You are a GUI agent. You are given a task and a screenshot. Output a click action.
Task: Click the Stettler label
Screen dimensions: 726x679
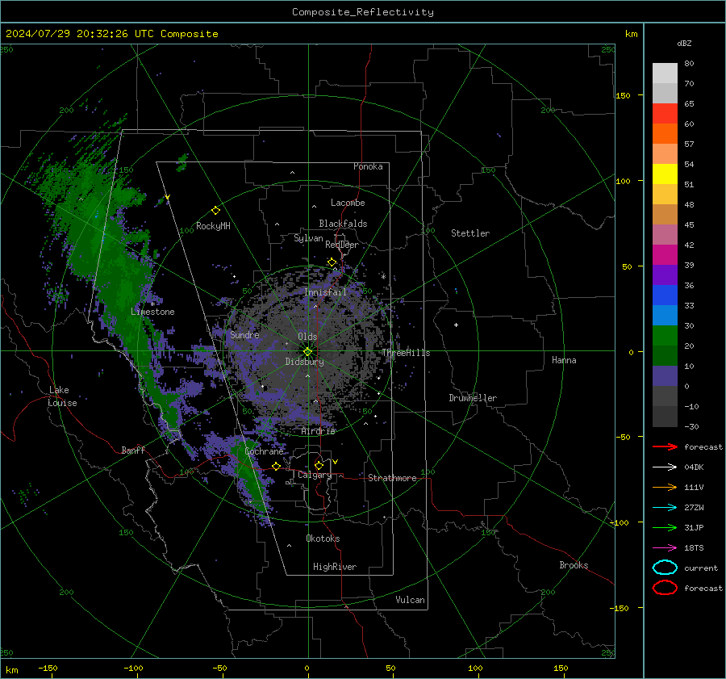(x=470, y=233)
